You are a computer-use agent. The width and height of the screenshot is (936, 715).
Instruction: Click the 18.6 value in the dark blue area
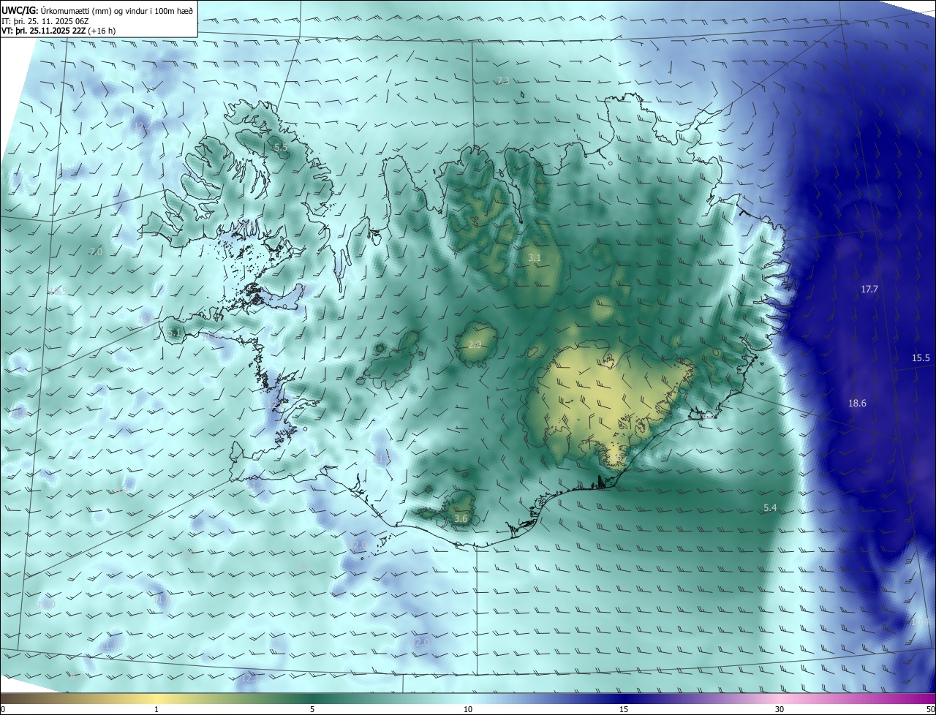857,403
